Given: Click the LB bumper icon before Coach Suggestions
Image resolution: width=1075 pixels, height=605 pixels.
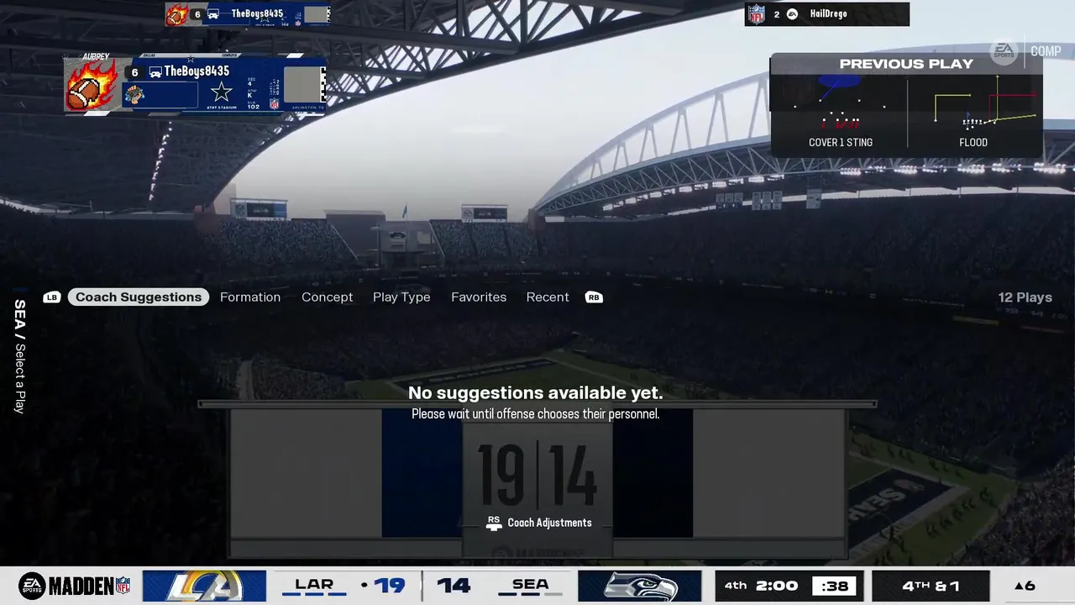Looking at the screenshot, I should coord(52,297).
